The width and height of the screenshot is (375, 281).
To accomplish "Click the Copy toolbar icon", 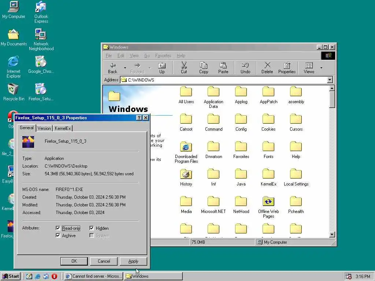I will (x=204, y=68).
